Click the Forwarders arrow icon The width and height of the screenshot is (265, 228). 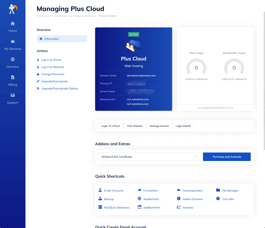coord(139,190)
